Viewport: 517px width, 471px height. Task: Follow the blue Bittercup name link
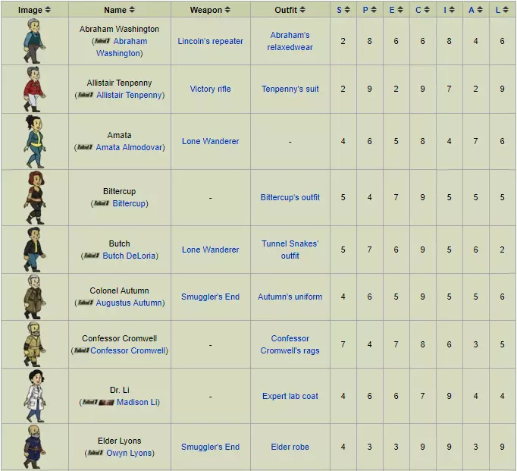coord(129,203)
